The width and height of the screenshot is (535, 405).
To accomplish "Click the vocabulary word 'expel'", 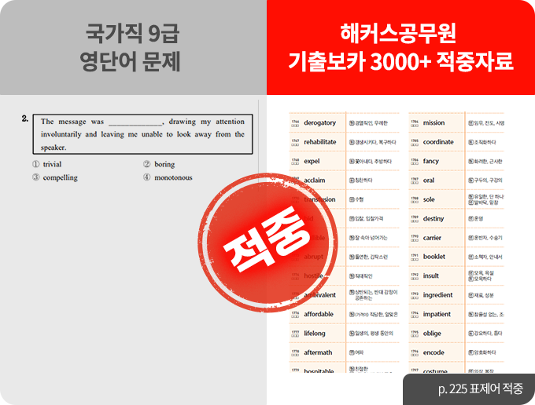I will point(312,162).
